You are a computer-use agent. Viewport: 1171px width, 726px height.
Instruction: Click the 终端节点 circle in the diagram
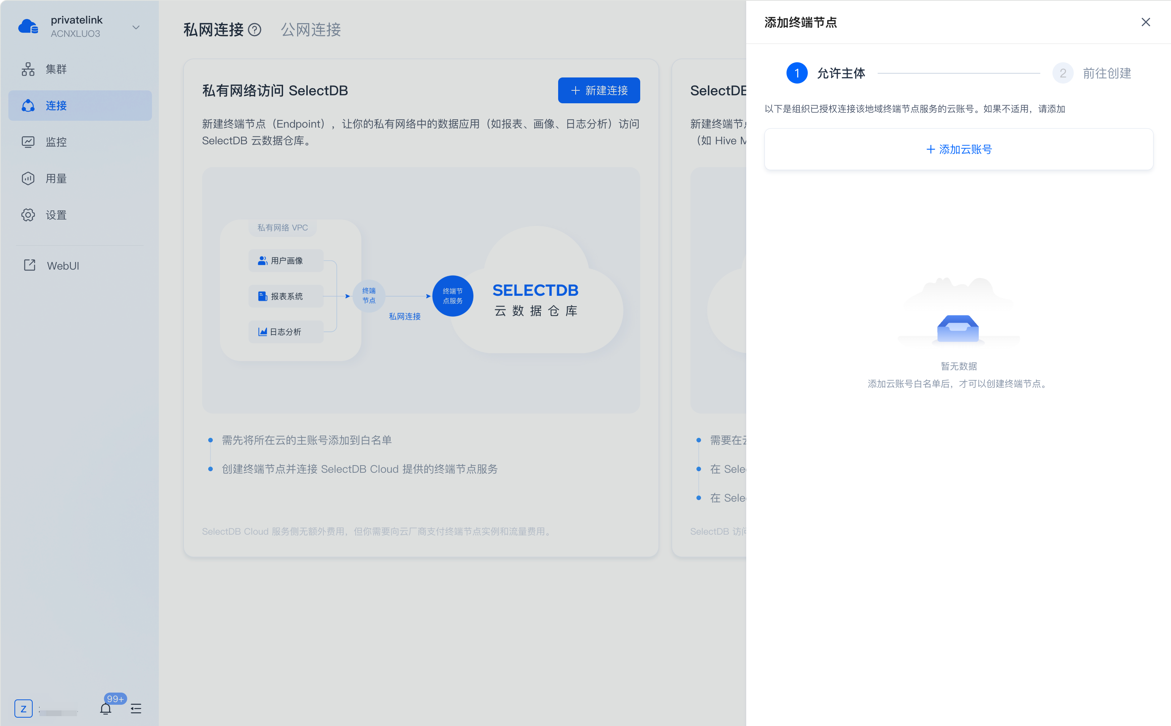(x=369, y=296)
